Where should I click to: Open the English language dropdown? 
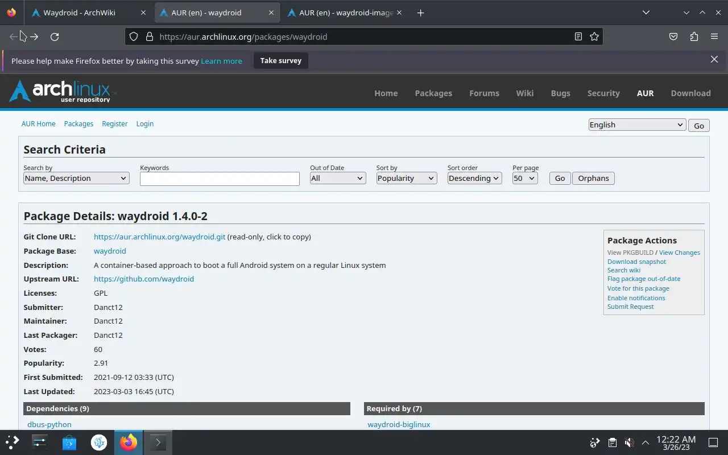click(x=637, y=125)
